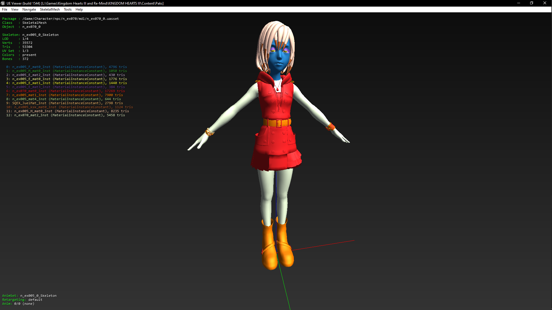Click material 10 n_ex005_ksk_mat0_Inst row

(70, 107)
